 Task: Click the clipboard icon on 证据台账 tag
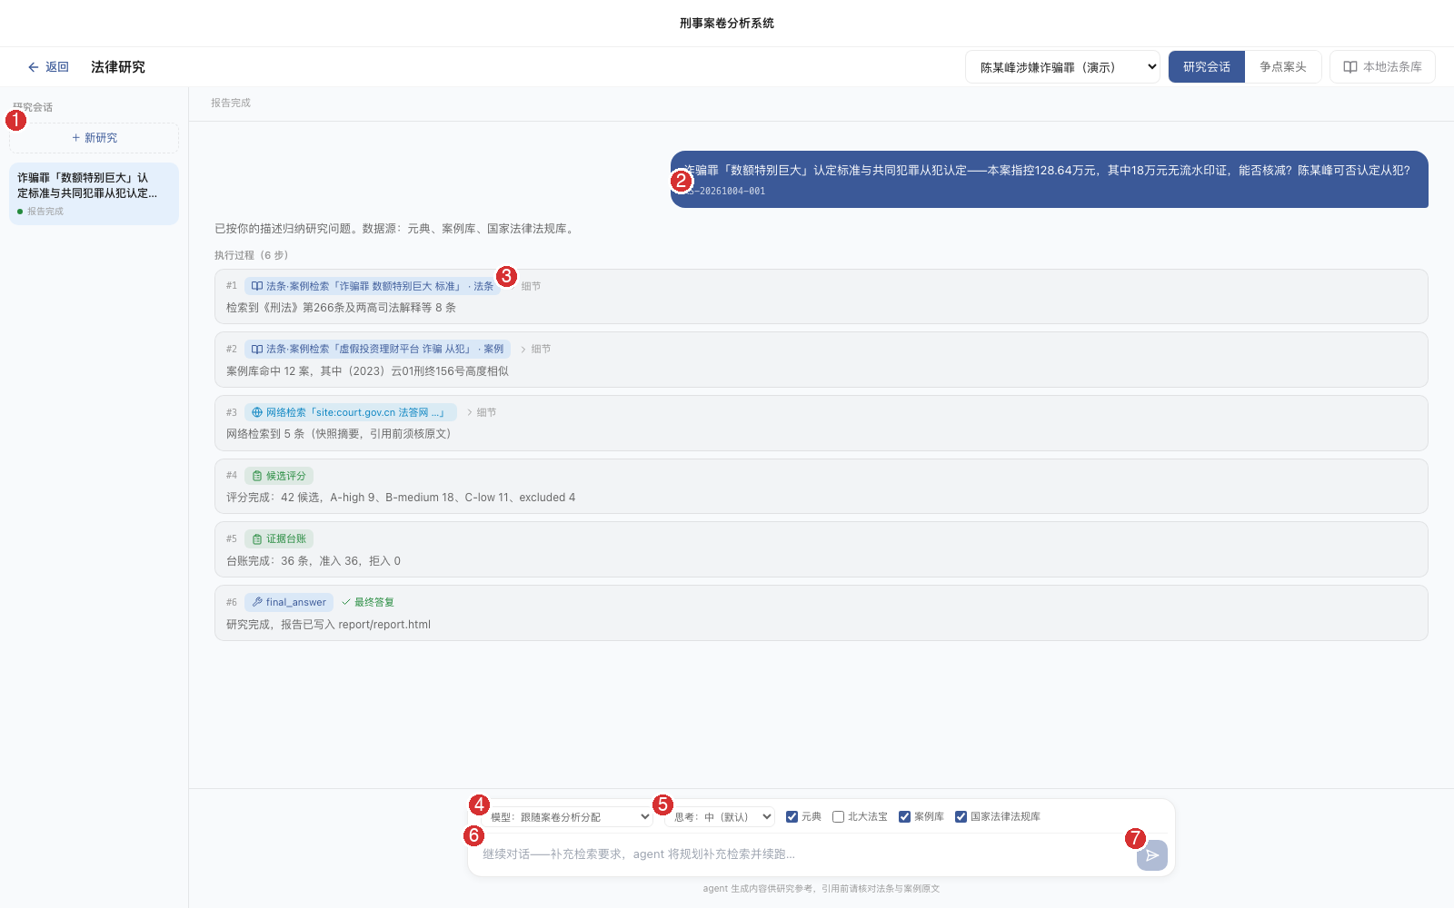pos(257,539)
